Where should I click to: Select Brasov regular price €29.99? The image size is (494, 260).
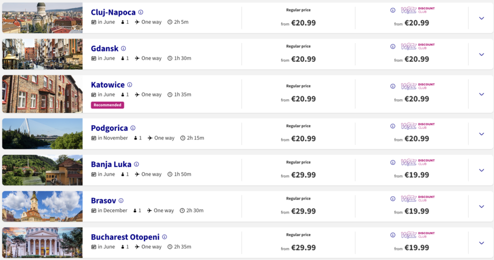pos(303,211)
